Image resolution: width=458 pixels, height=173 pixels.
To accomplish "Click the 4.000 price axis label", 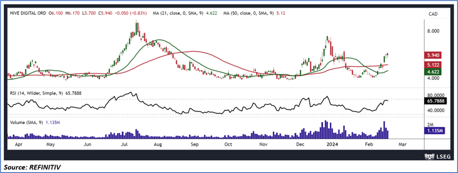I will click(x=433, y=78).
